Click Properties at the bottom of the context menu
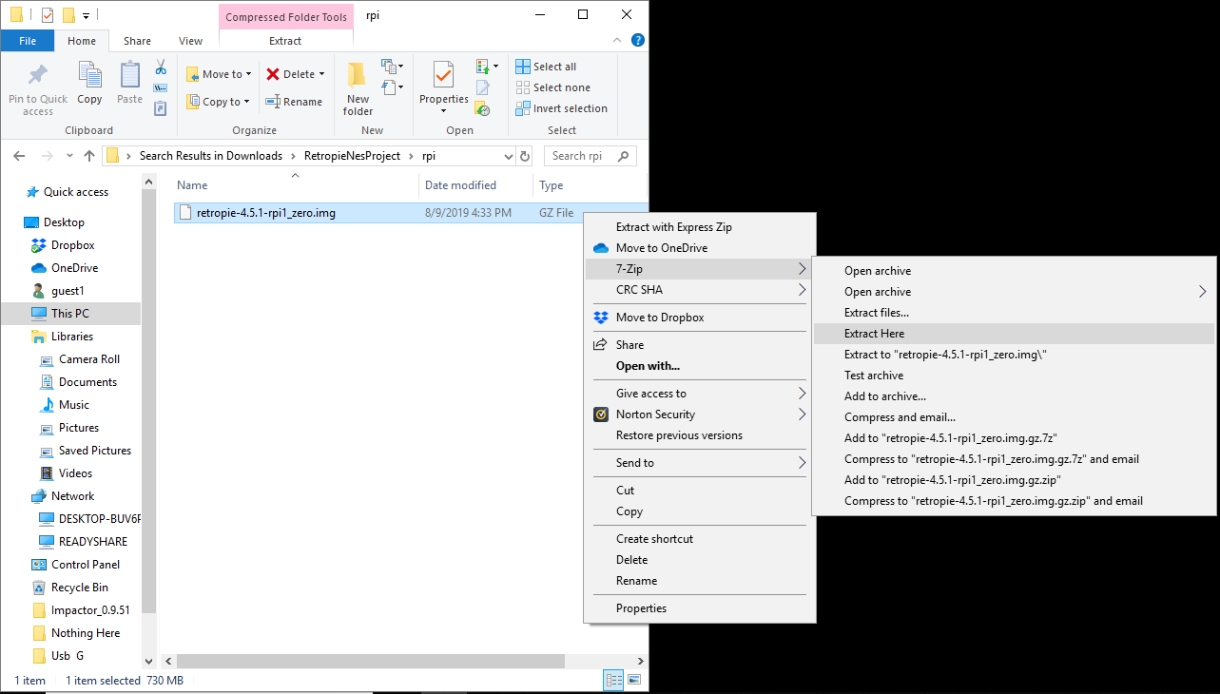Image resolution: width=1220 pixels, height=694 pixels. 699,608
